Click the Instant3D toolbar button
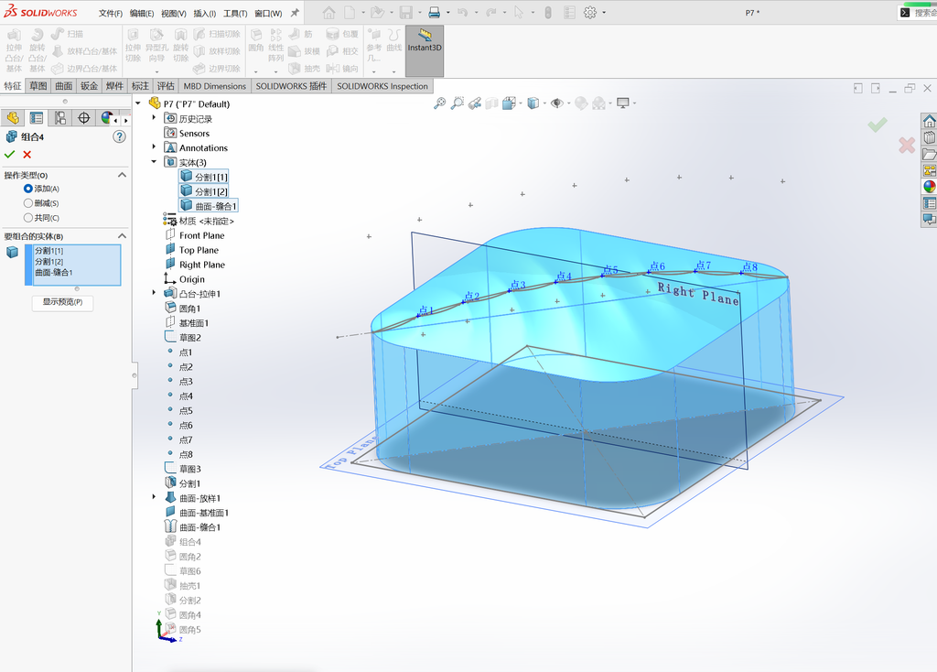Image resolution: width=937 pixels, height=672 pixels. pyautogui.click(x=425, y=50)
